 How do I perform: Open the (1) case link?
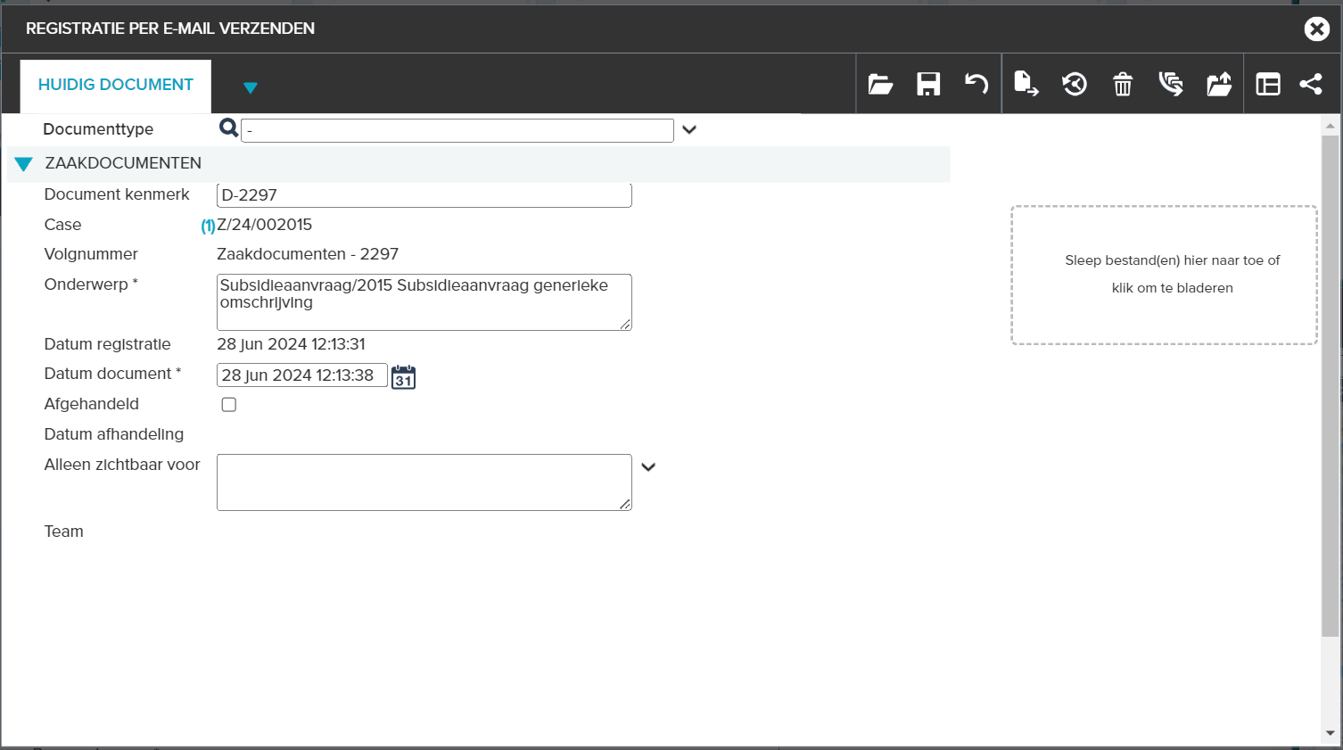pyautogui.click(x=208, y=226)
